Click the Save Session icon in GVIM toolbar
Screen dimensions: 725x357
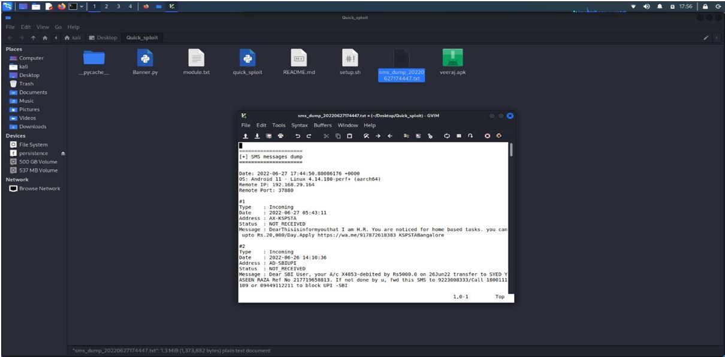pyautogui.click(x=418, y=136)
